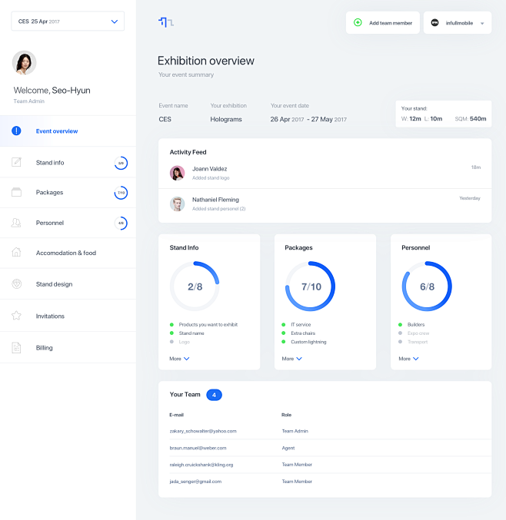Click the Accomodation & food house icon
Screen dimensions: 506x520
[16, 253]
